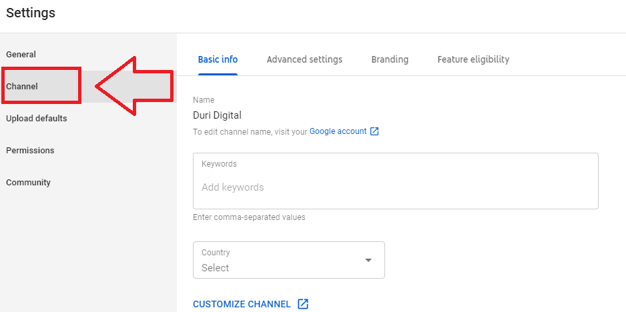The height and width of the screenshot is (312, 626).
Task: Click the 'Enter comma-separated values' hint text
Action: (x=249, y=217)
